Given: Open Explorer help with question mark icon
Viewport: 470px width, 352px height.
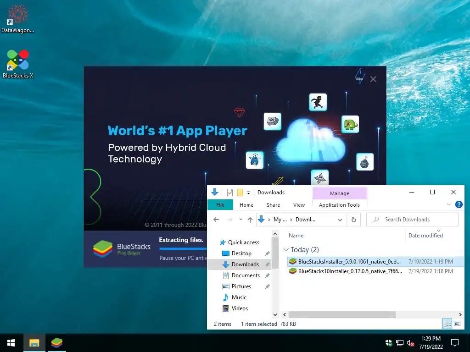Looking at the screenshot, I should (x=459, y=204).
